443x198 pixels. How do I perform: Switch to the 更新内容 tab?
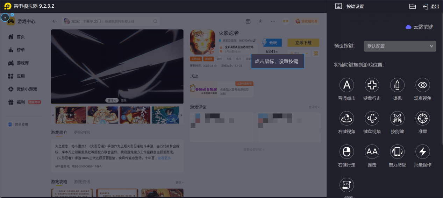82,133
